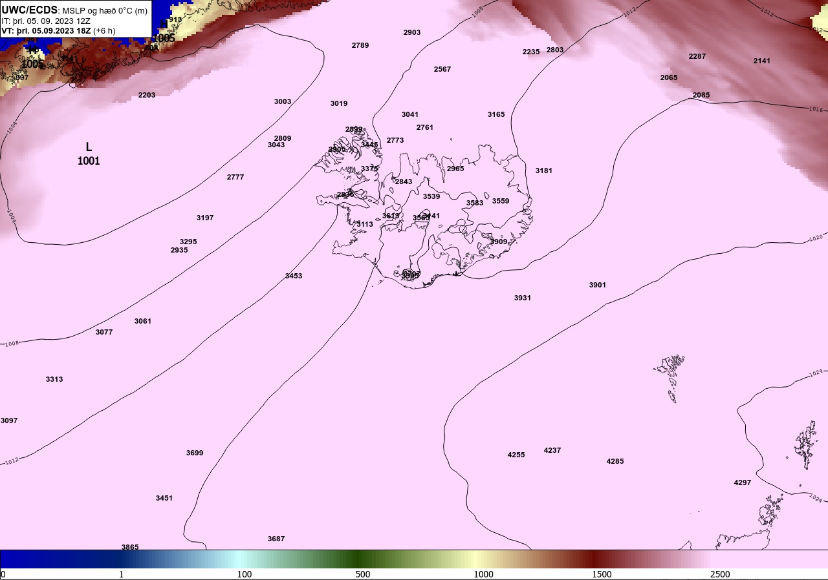The image size is (828, 580).
Task: Click the 2567 height value
Action: [x=442, y=69]
